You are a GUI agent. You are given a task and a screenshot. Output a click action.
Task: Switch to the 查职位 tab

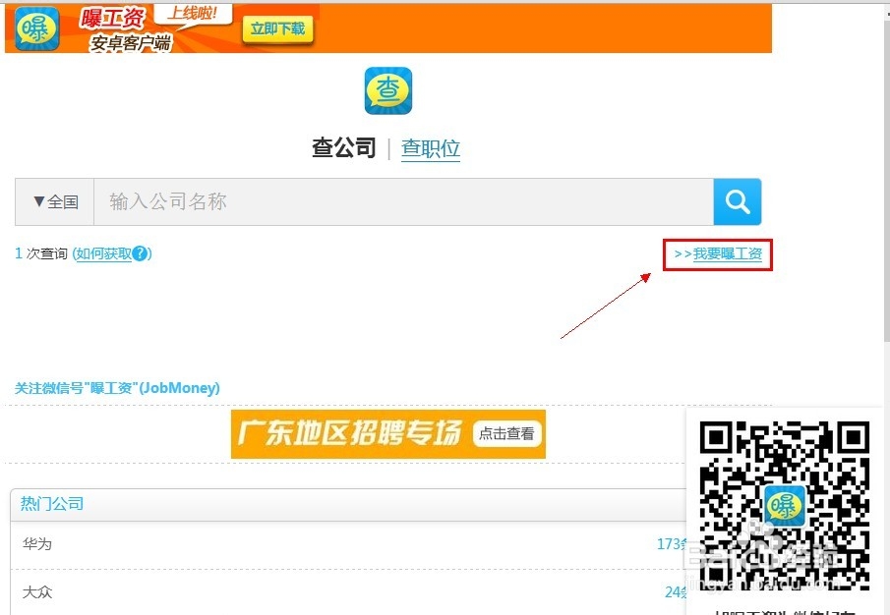pyautogui.click(x=430, y=146)
